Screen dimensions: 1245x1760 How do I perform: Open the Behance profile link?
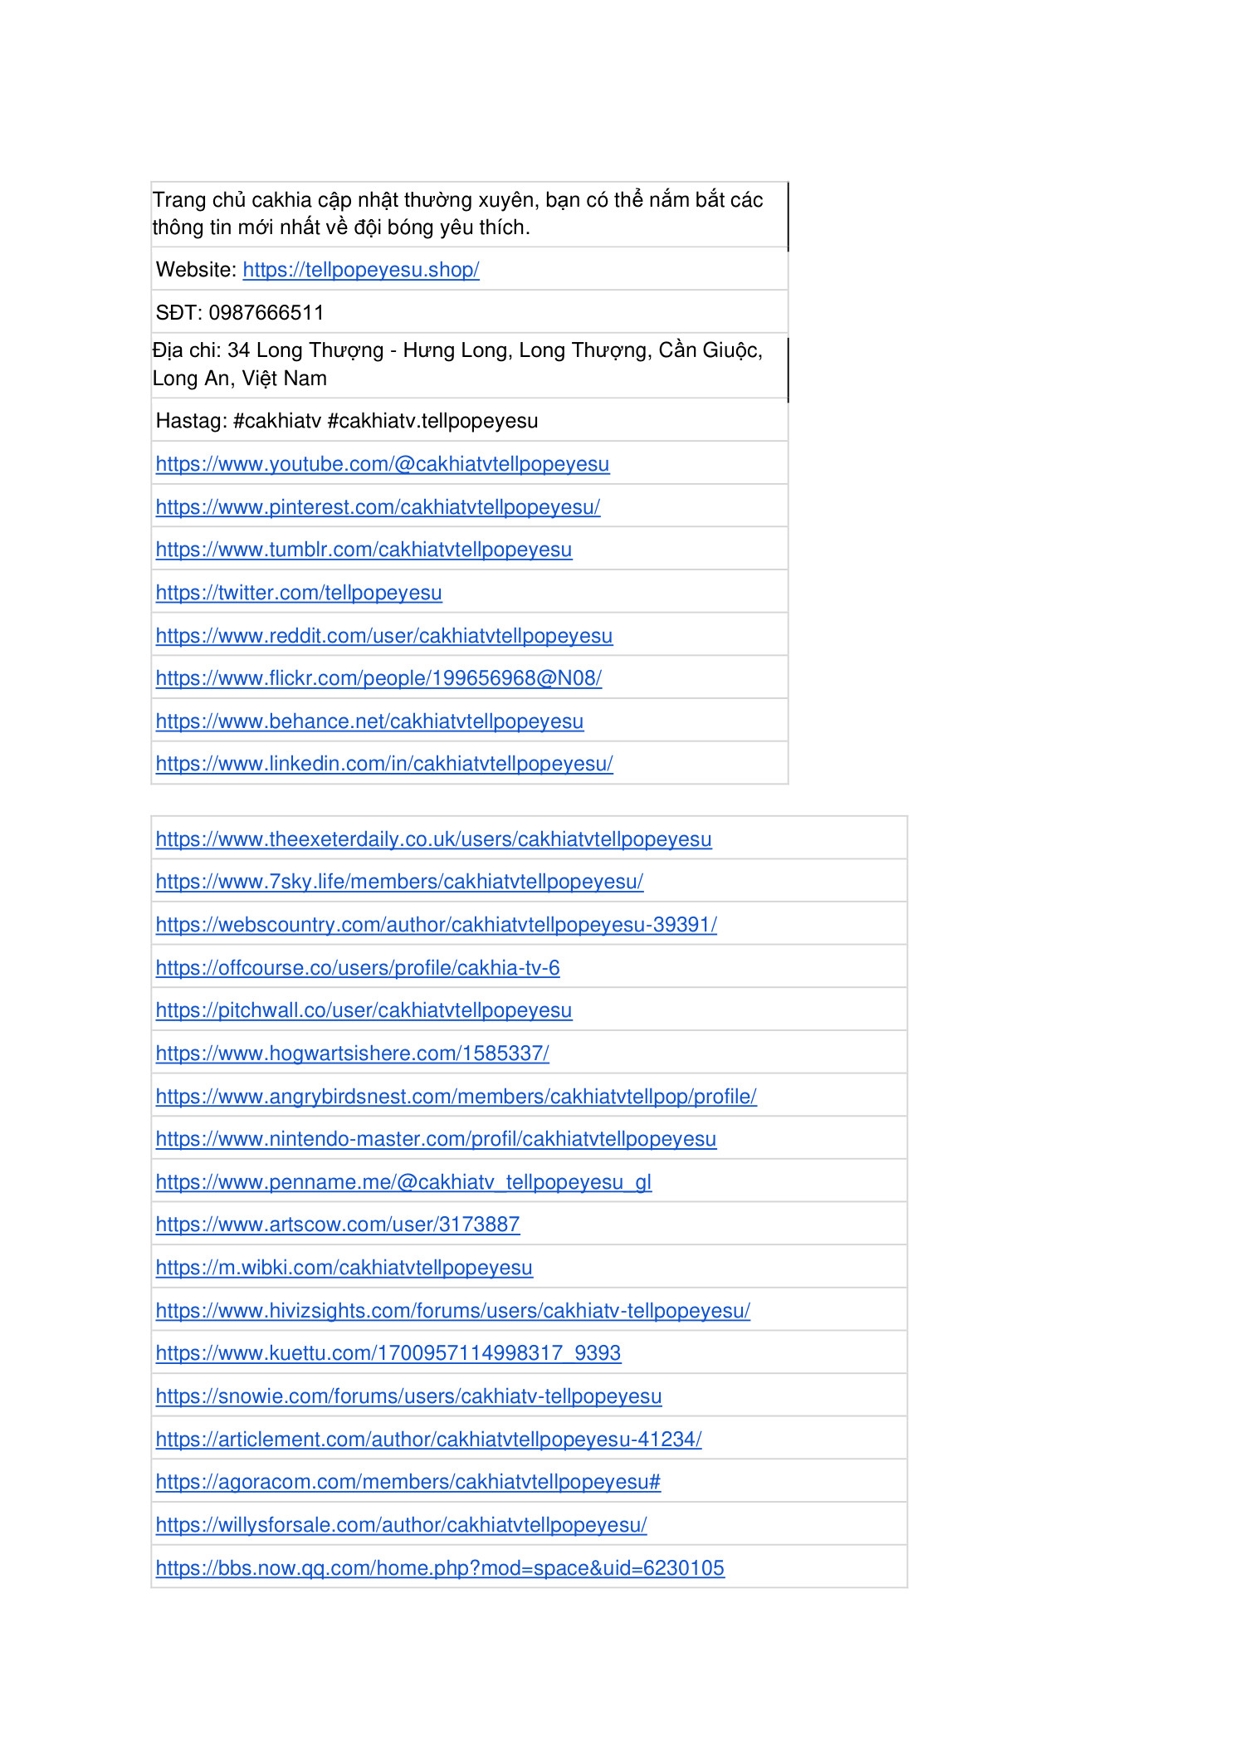369,721
